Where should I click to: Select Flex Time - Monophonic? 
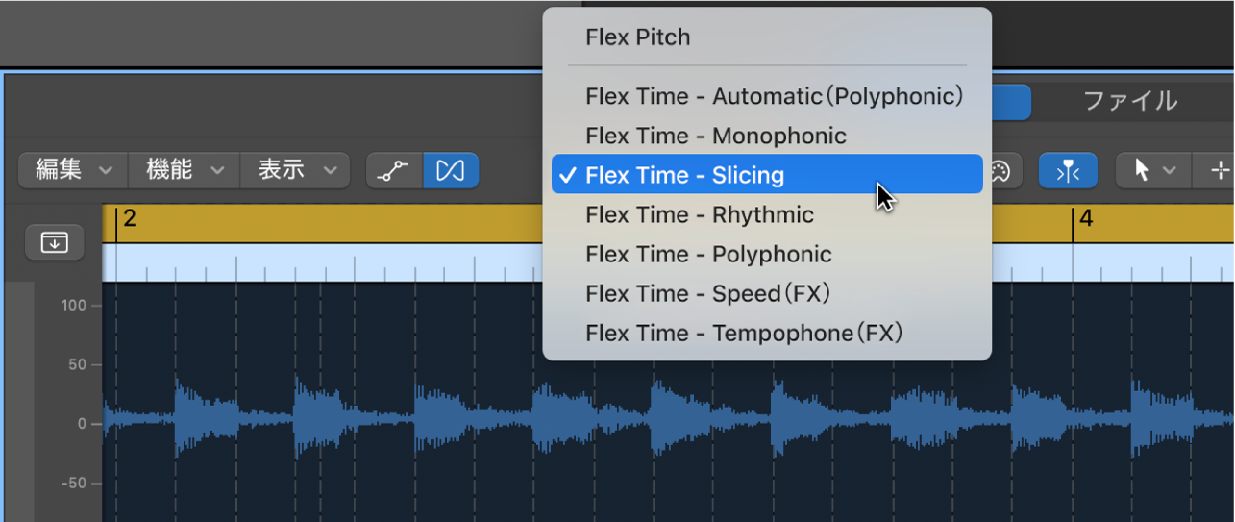tap(715, 136)
